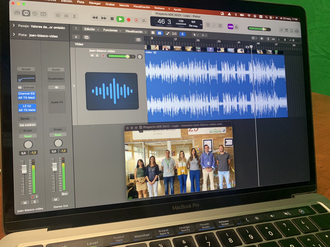Open the Pointer tool menu
The width and height of the screenshot is (330, 247).
click(196, 35)
